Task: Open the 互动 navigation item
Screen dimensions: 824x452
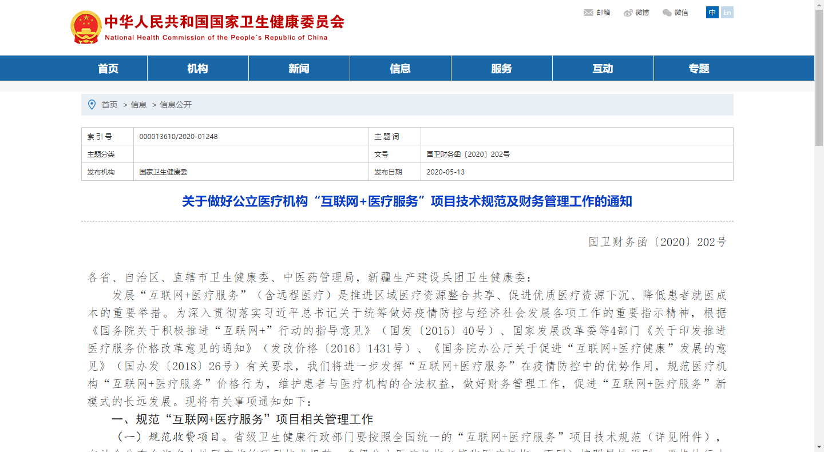Action: 603,69
